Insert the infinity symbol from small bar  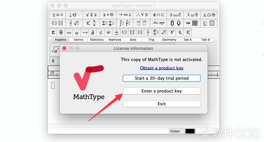click(x=69, y=32)
